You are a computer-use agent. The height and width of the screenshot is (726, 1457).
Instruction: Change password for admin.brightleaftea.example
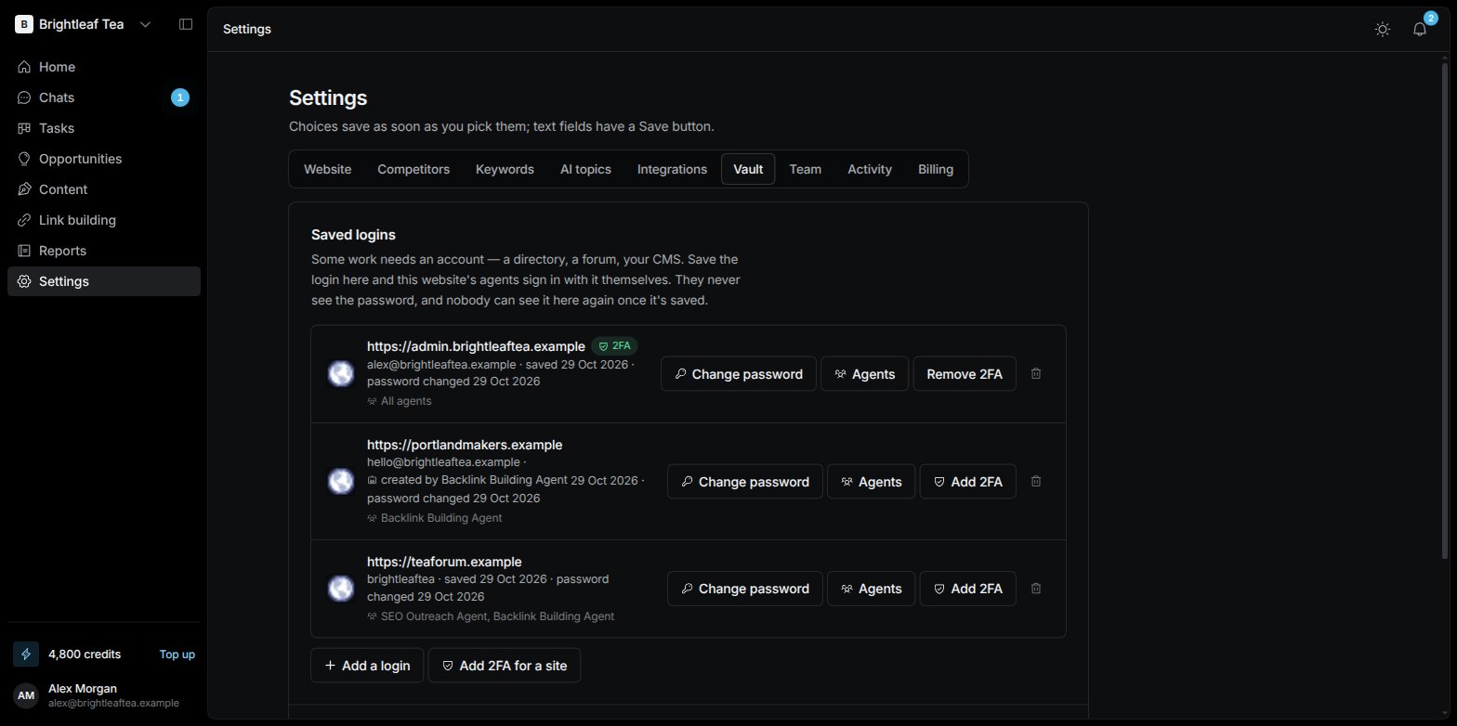point(739,374)
